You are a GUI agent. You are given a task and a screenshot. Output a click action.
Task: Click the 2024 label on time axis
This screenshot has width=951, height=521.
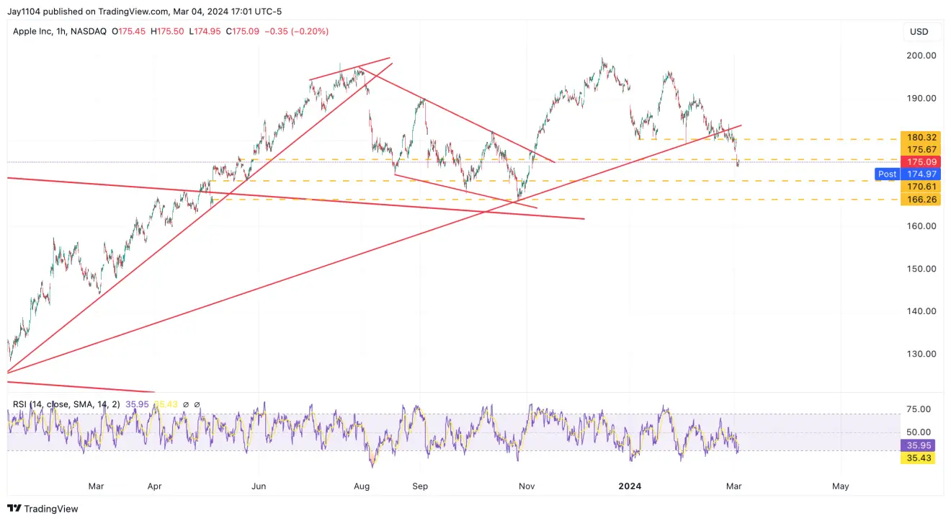point(629,486)
